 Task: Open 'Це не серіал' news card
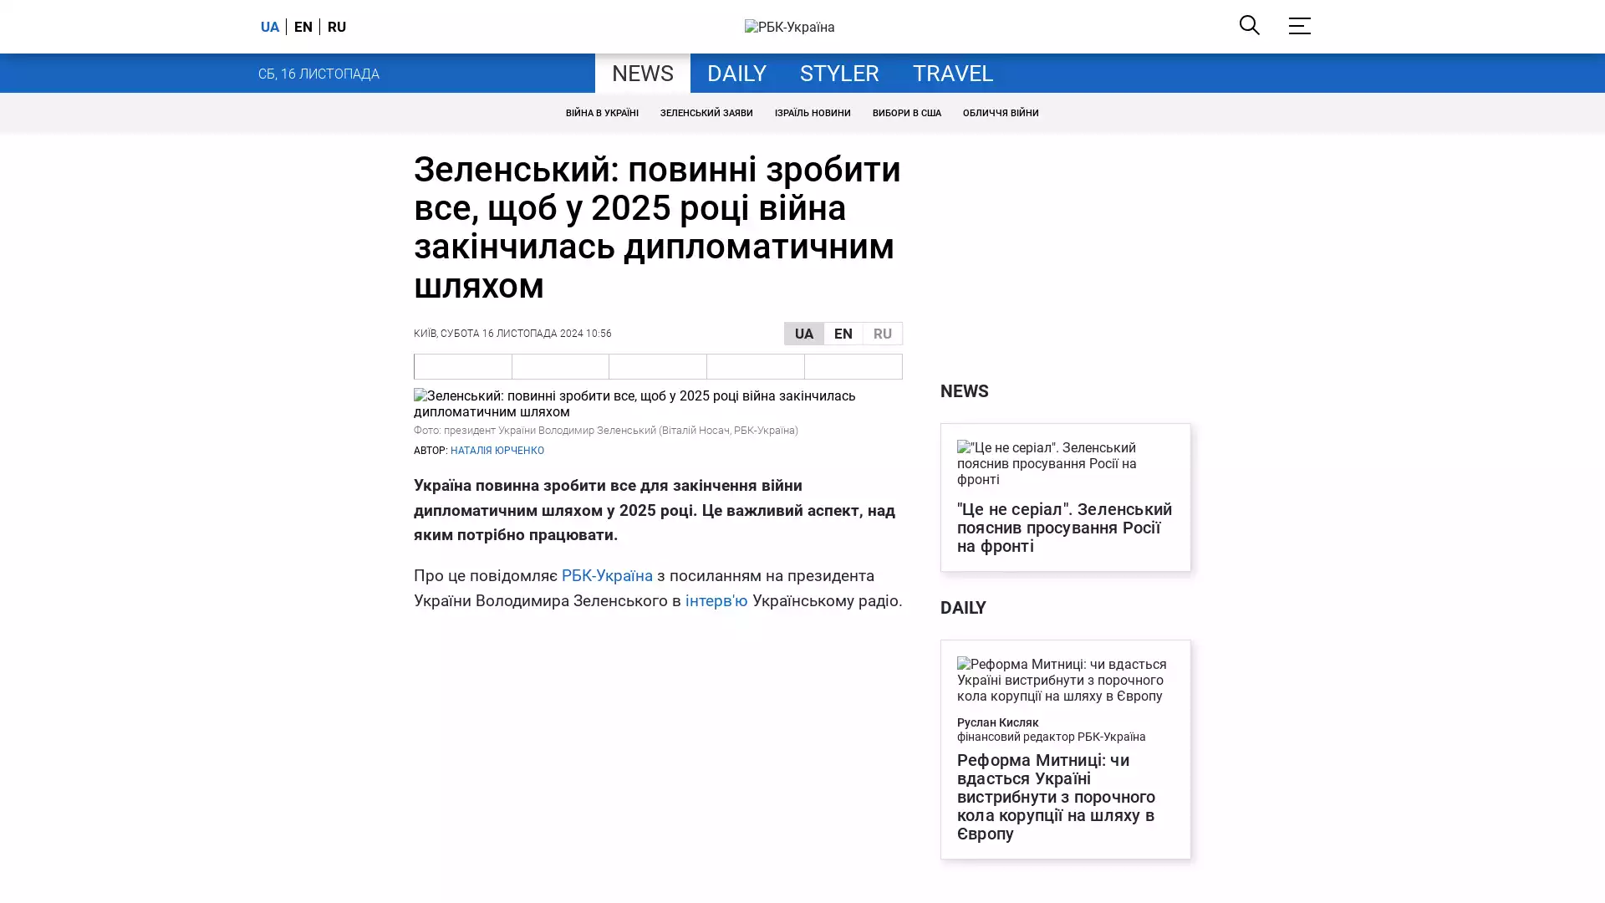[x=1064, y=527]
